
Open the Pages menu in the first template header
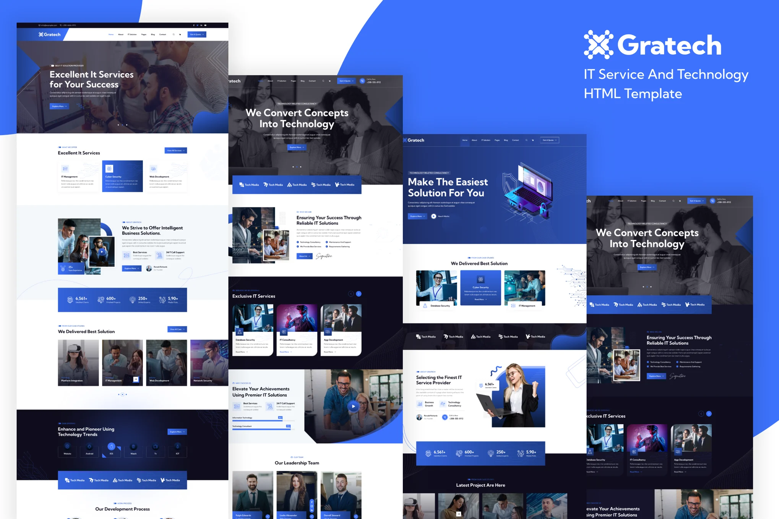click(x=144, y=34)
